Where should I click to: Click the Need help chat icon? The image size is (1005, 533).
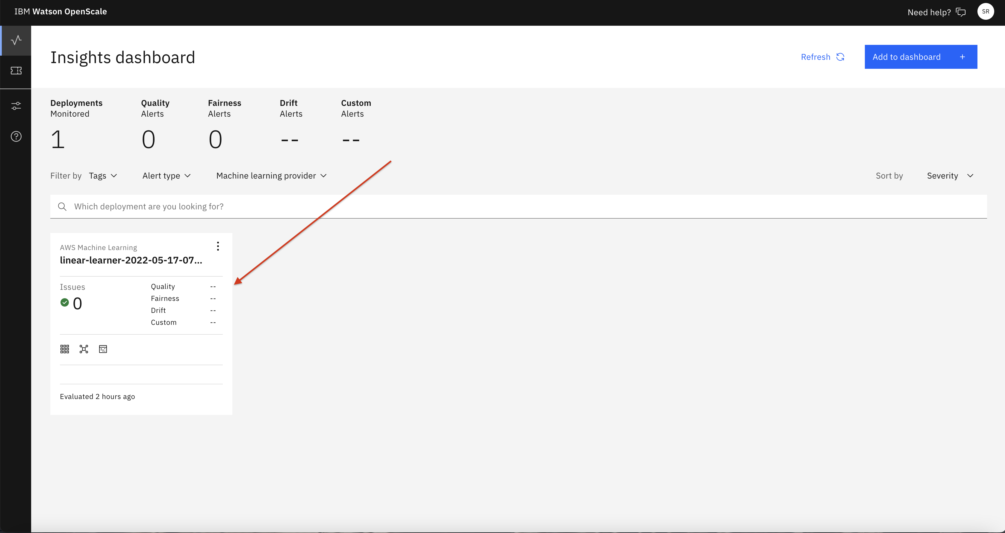(960, 12)
